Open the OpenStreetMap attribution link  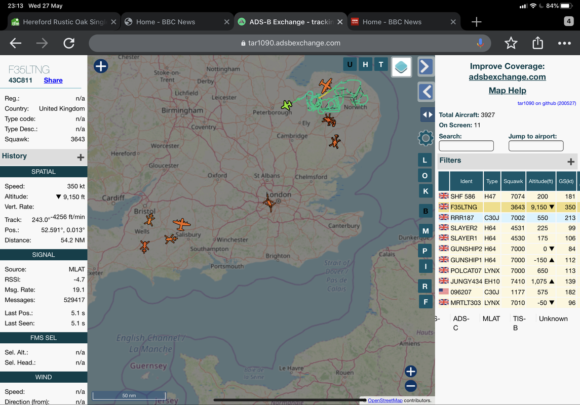tap(385, 400)
